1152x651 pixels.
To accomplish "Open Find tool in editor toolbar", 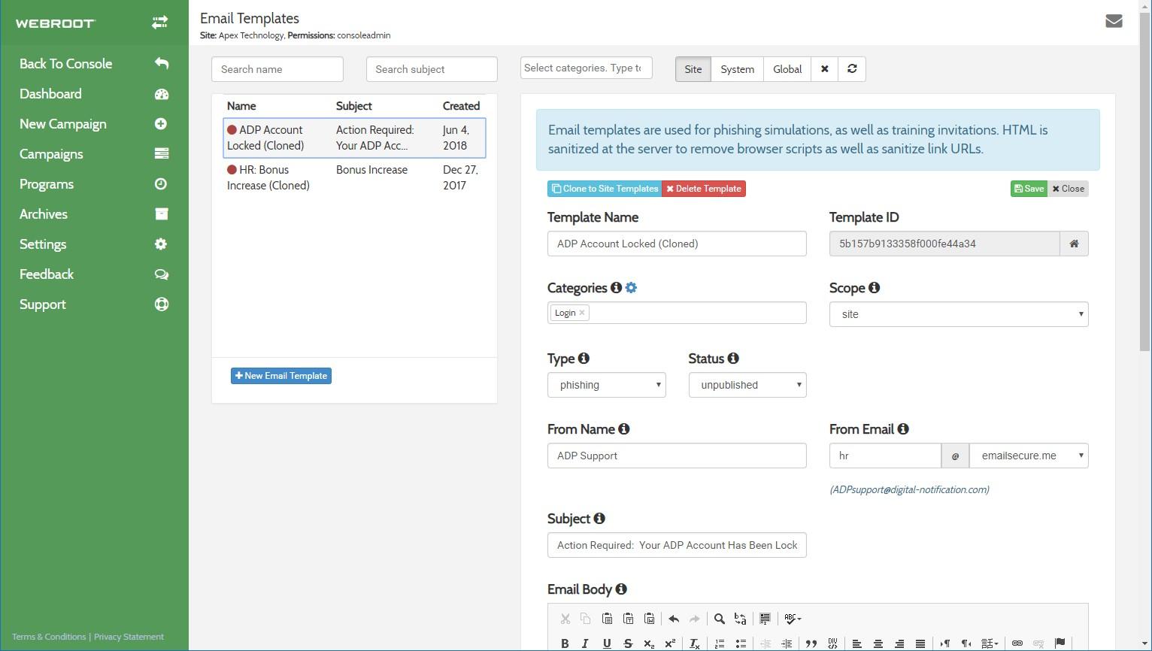I will pyautogui.click(x=720, y=619).
